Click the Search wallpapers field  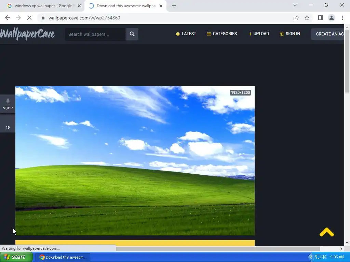(95, 34)
